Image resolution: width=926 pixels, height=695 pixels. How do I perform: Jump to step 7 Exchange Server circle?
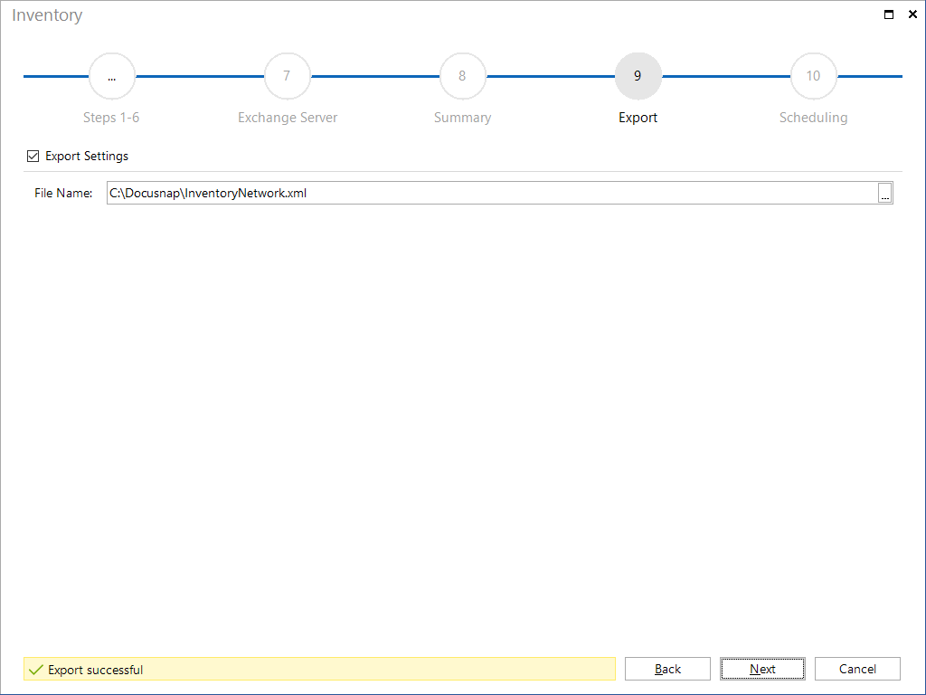click(287, 76)
